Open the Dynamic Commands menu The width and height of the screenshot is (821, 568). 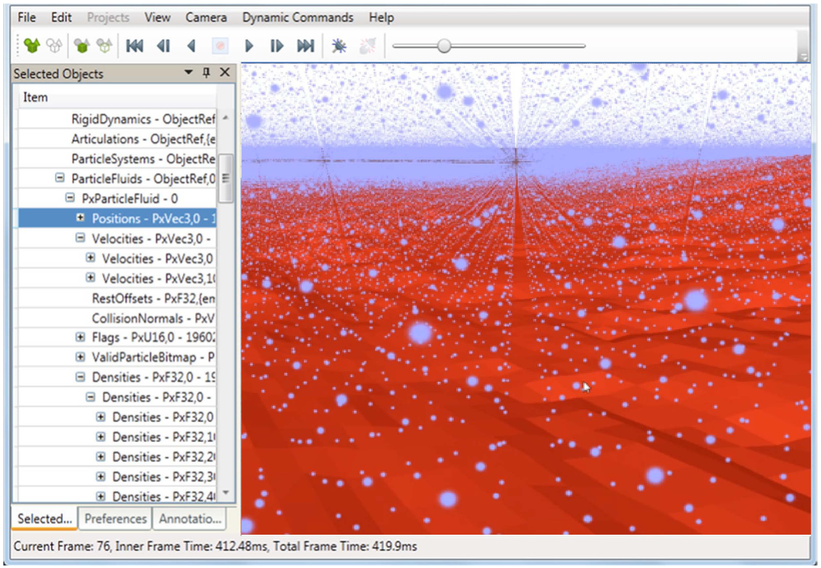tap(297, 17)
